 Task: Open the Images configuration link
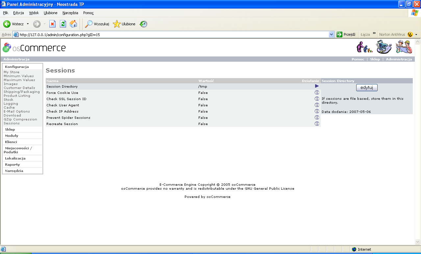pyautogui.click(x=11, y=84)
